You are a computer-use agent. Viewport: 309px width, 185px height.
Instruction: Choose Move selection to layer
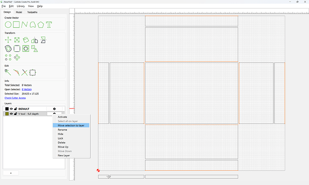71,126
